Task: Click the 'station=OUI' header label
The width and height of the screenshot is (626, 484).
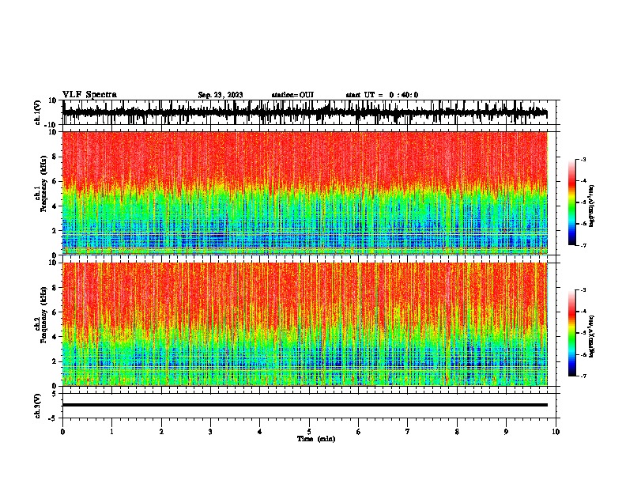Action: [x=292, y=95]
